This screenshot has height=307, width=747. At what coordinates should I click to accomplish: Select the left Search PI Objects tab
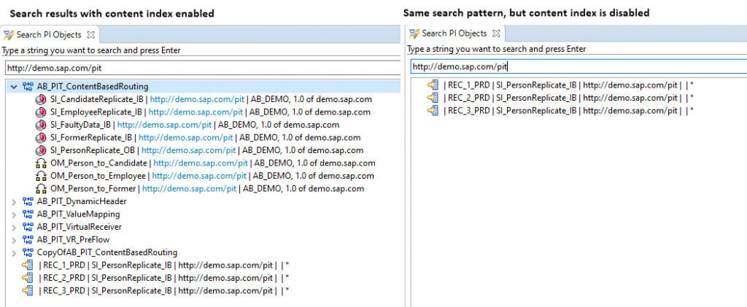pyautogui.click(x=50, y=35)
